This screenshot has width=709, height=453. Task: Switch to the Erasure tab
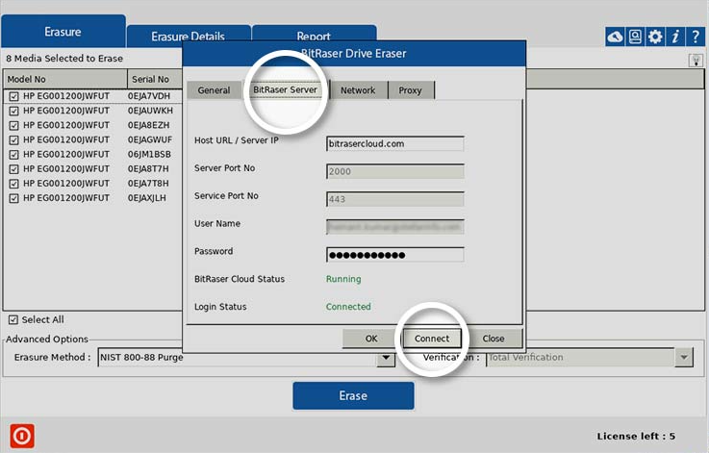pos(63,31)
